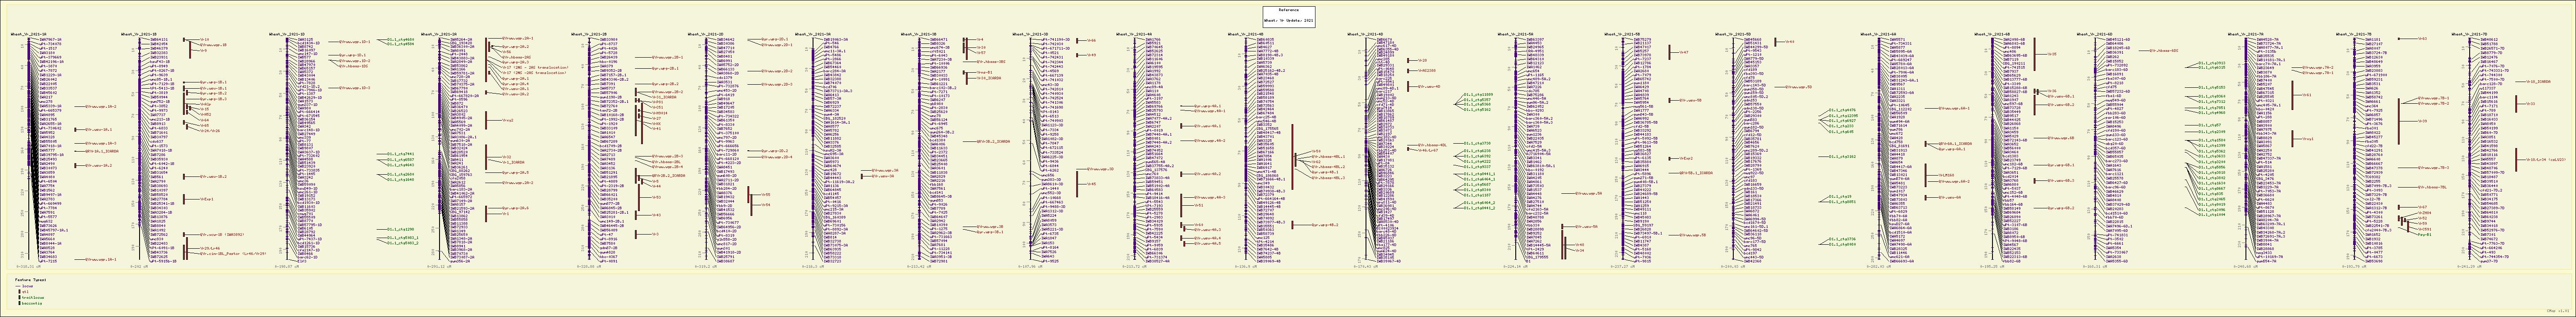Click the locus feature type legend entry
2576x317 pixels.
coord(27,285)
